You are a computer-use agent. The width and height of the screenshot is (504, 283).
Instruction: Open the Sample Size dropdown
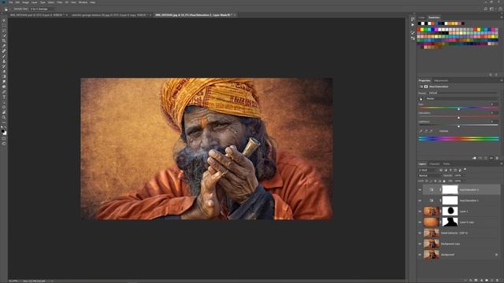(43, 9)
